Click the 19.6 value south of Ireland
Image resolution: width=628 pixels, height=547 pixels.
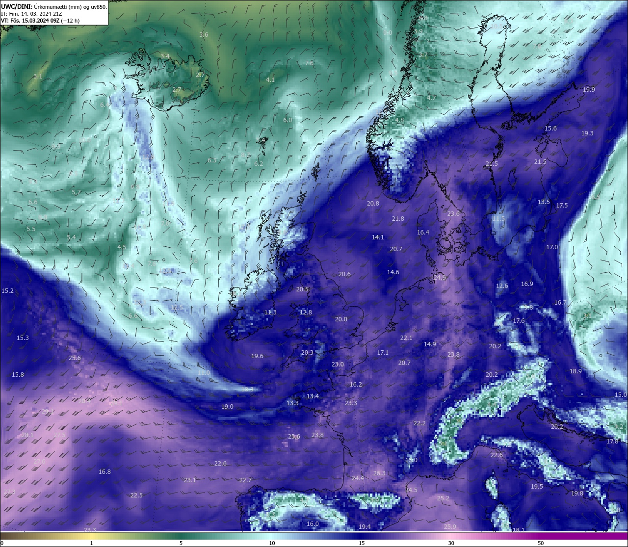[x=257, y=356]
